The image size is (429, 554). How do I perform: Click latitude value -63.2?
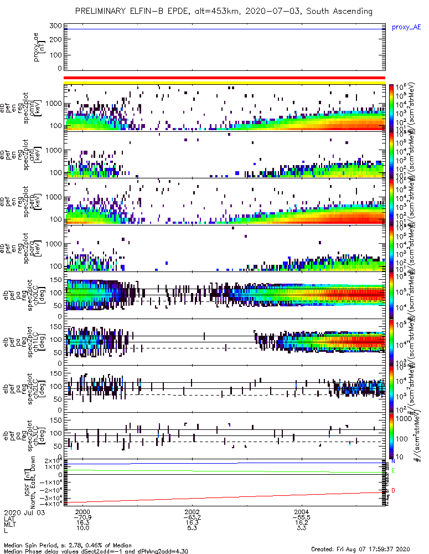pyautogui.click(x=192, y=517)
